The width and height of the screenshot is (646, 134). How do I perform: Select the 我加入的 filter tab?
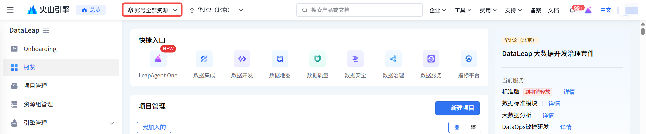[154, 127]
